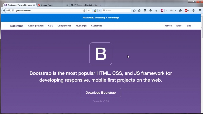Click the vertical scrollbar thumb
The width and height of the screenshot is (203, 114).
pos(202,27)
